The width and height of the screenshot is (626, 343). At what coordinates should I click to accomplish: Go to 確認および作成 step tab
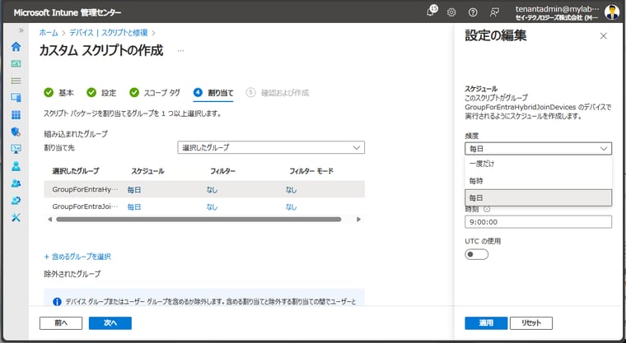coord(278,93)
